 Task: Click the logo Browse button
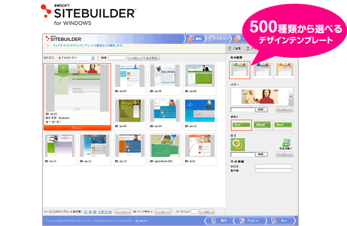[x=261, y=154]
